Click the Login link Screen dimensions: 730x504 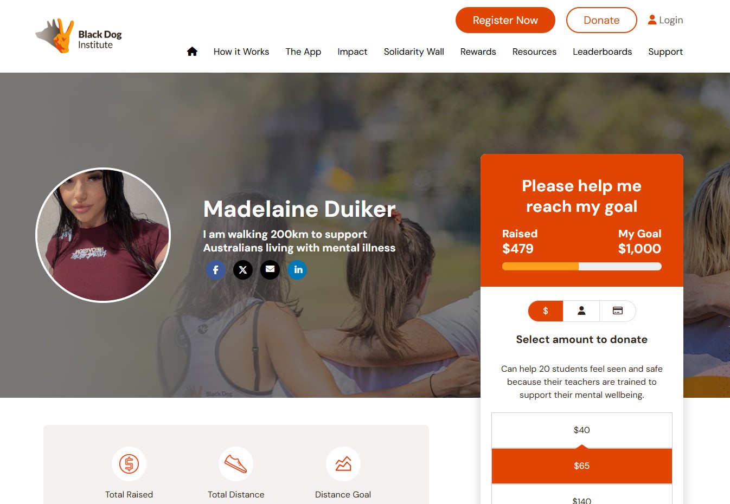point(665,20)
